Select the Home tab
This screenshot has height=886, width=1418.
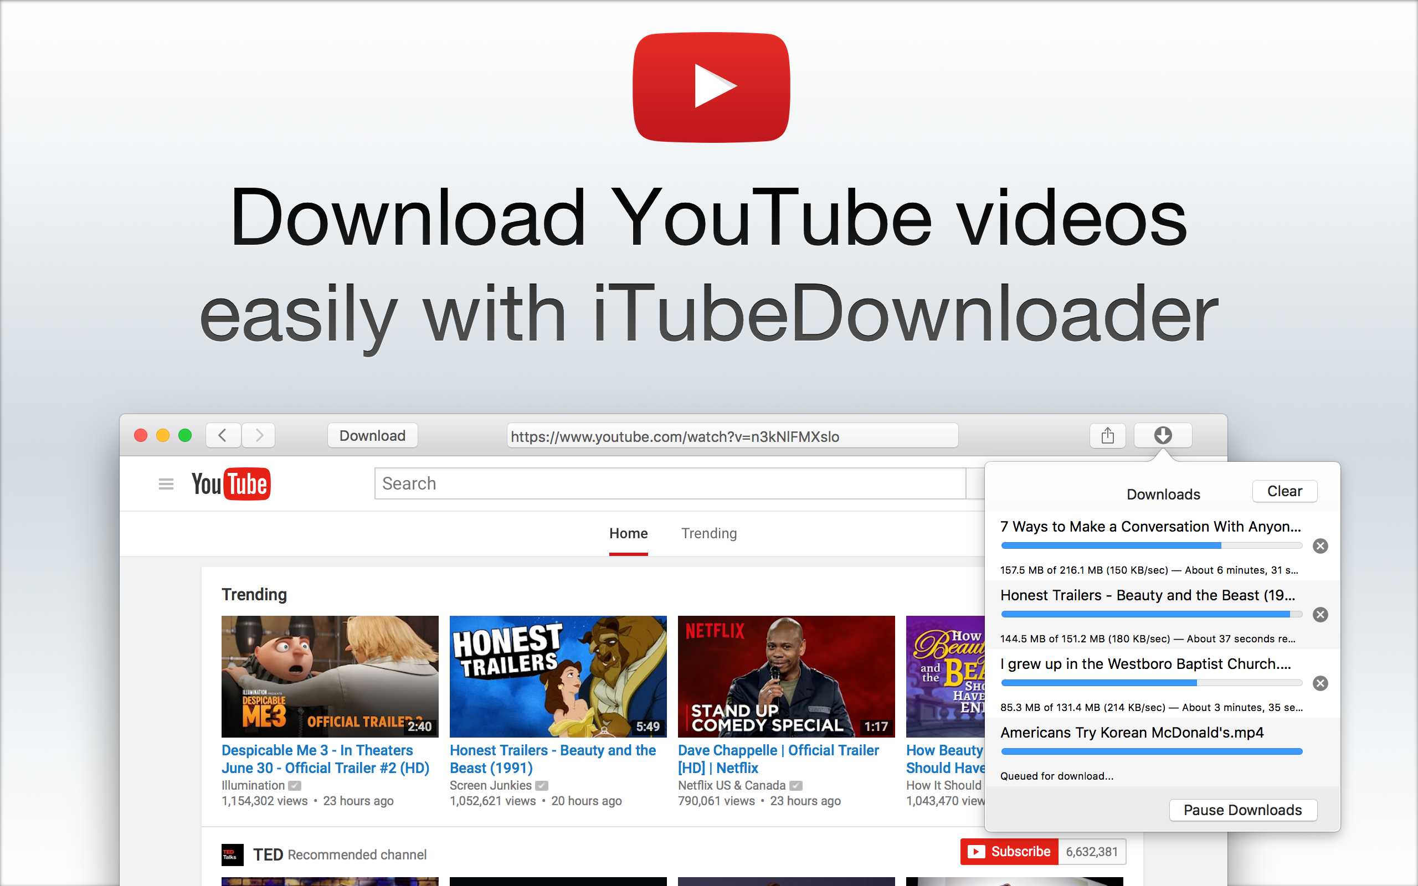(628, 533)
